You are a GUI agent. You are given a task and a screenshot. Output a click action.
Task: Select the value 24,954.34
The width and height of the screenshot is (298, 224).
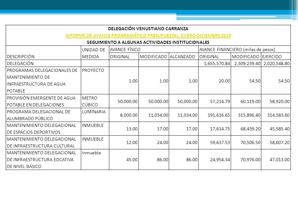click(220, 160)
